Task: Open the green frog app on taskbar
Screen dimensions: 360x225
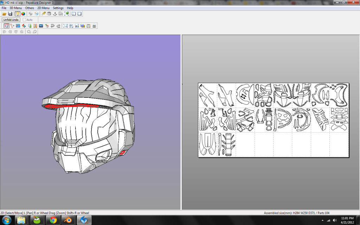Action: [37, 220]
